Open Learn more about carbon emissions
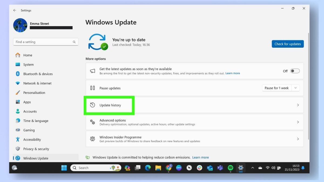Image resolution: width=324 pixels, height=182 pixels. point(200,157)
